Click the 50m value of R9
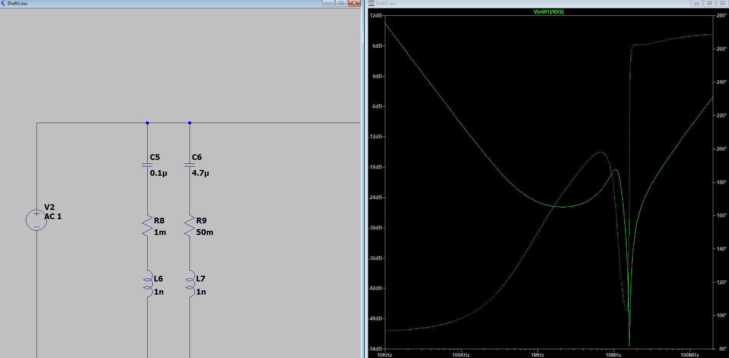The height and width of the screenshot is (358, 729). click(205, 232)
